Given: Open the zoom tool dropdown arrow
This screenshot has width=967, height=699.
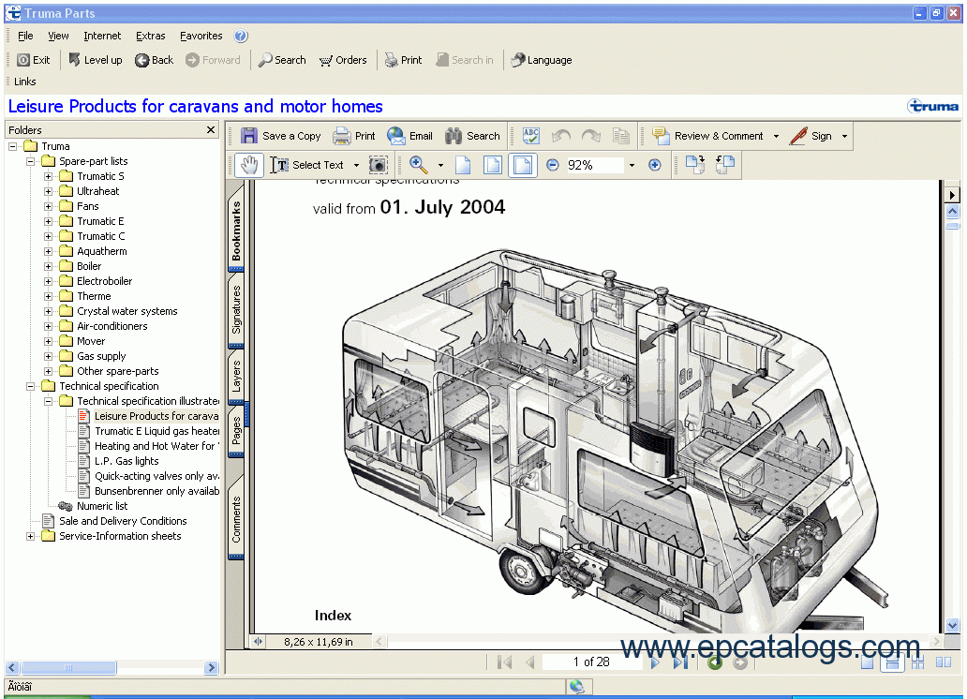Looking at the screenshot, I should click(440, 165).
